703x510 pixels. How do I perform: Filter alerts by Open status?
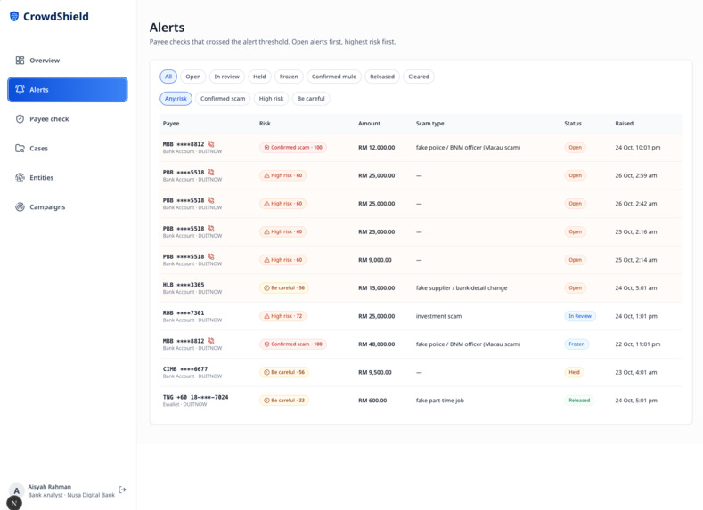pyautogui.click(x=193, y=77)
